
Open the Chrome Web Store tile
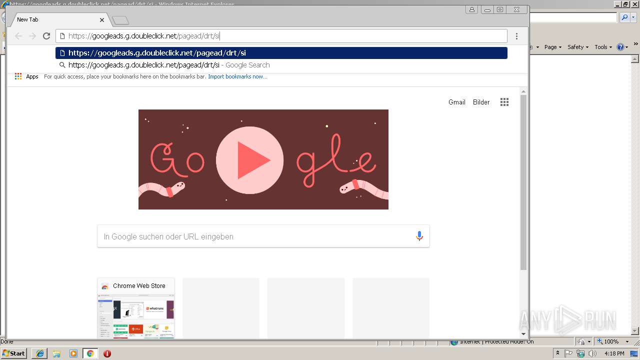[136, 308]
